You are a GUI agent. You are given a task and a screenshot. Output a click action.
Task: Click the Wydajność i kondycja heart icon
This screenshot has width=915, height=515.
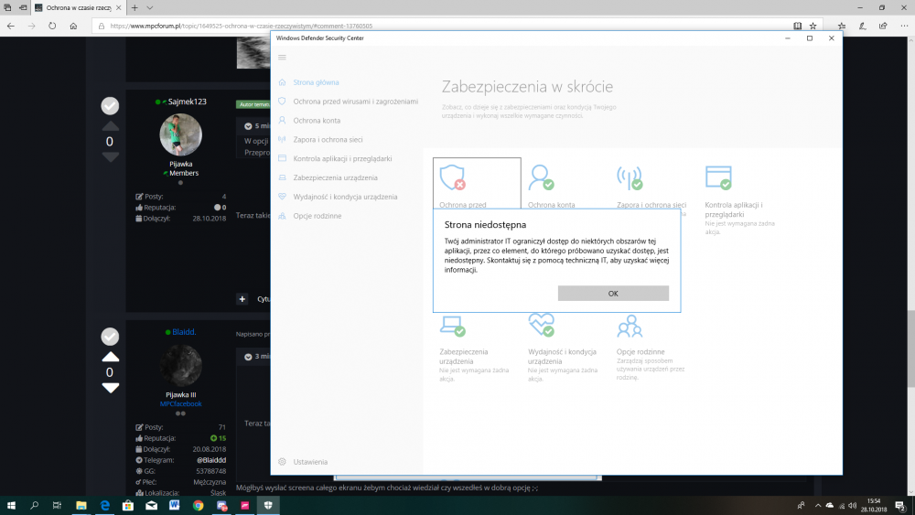(x=541, y=325)
